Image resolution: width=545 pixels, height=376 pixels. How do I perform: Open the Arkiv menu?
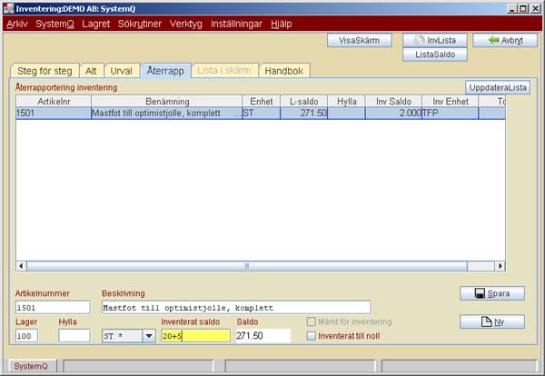[17, 24]
